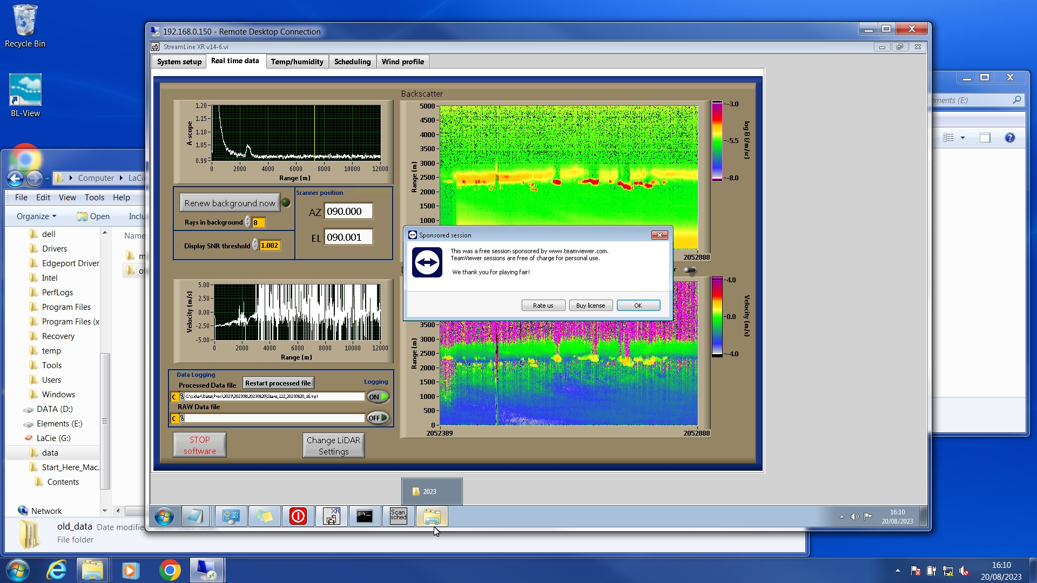Toggle RAW data file OFF switch
The image size is (1037, 583).
[x=378, y=418]
